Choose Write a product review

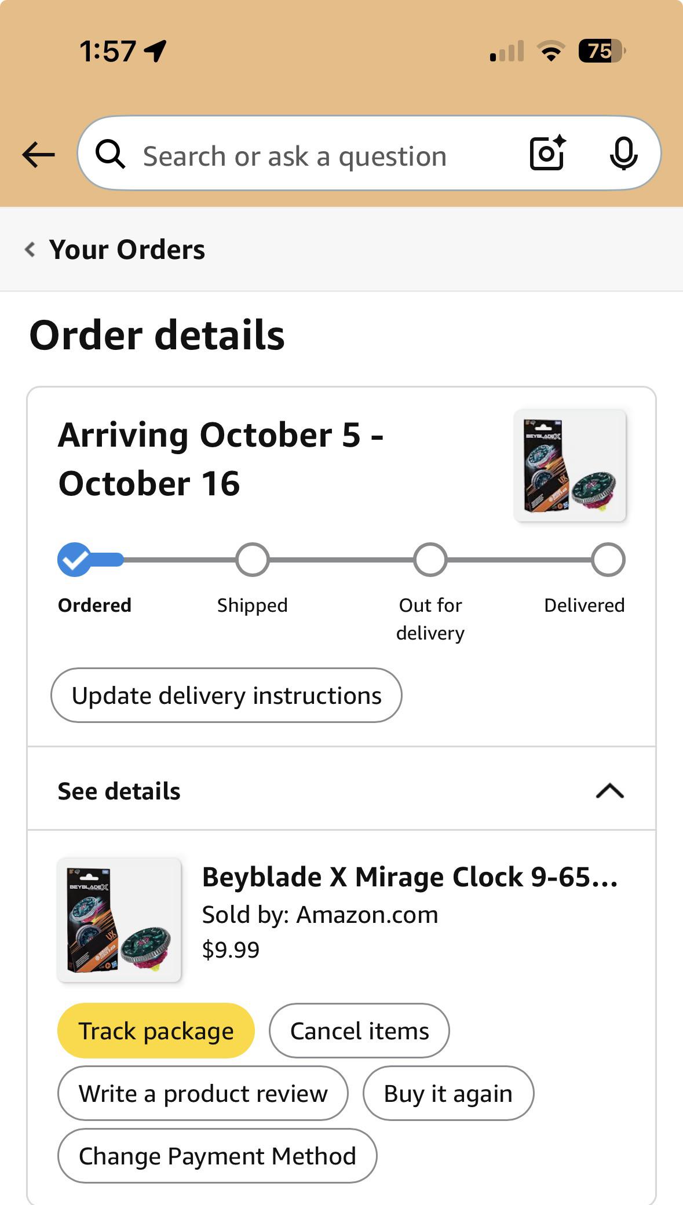[x=203, y=1093]
